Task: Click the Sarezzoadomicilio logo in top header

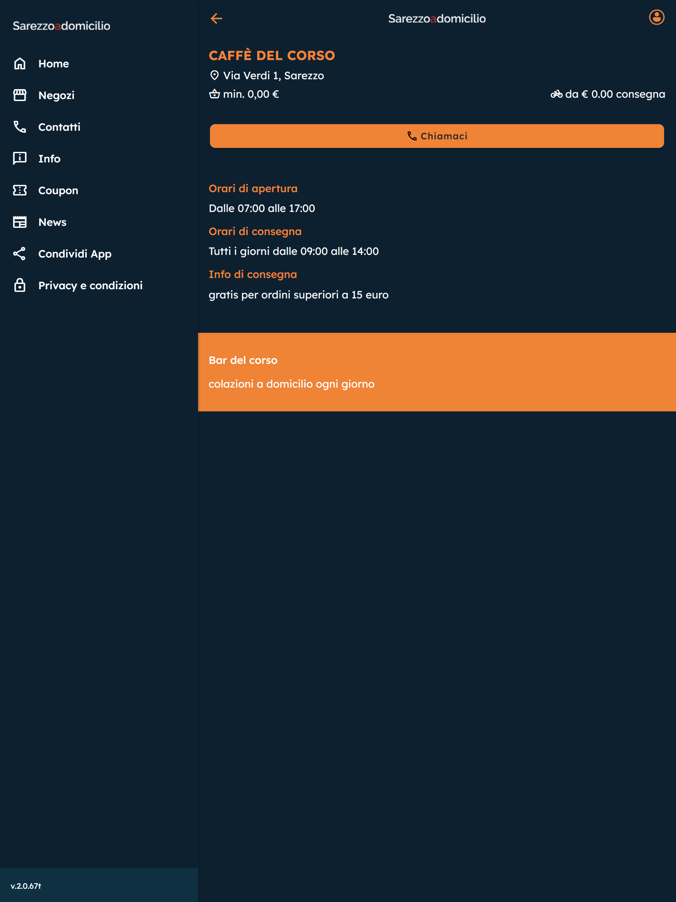Action: (x=437, y=18)
